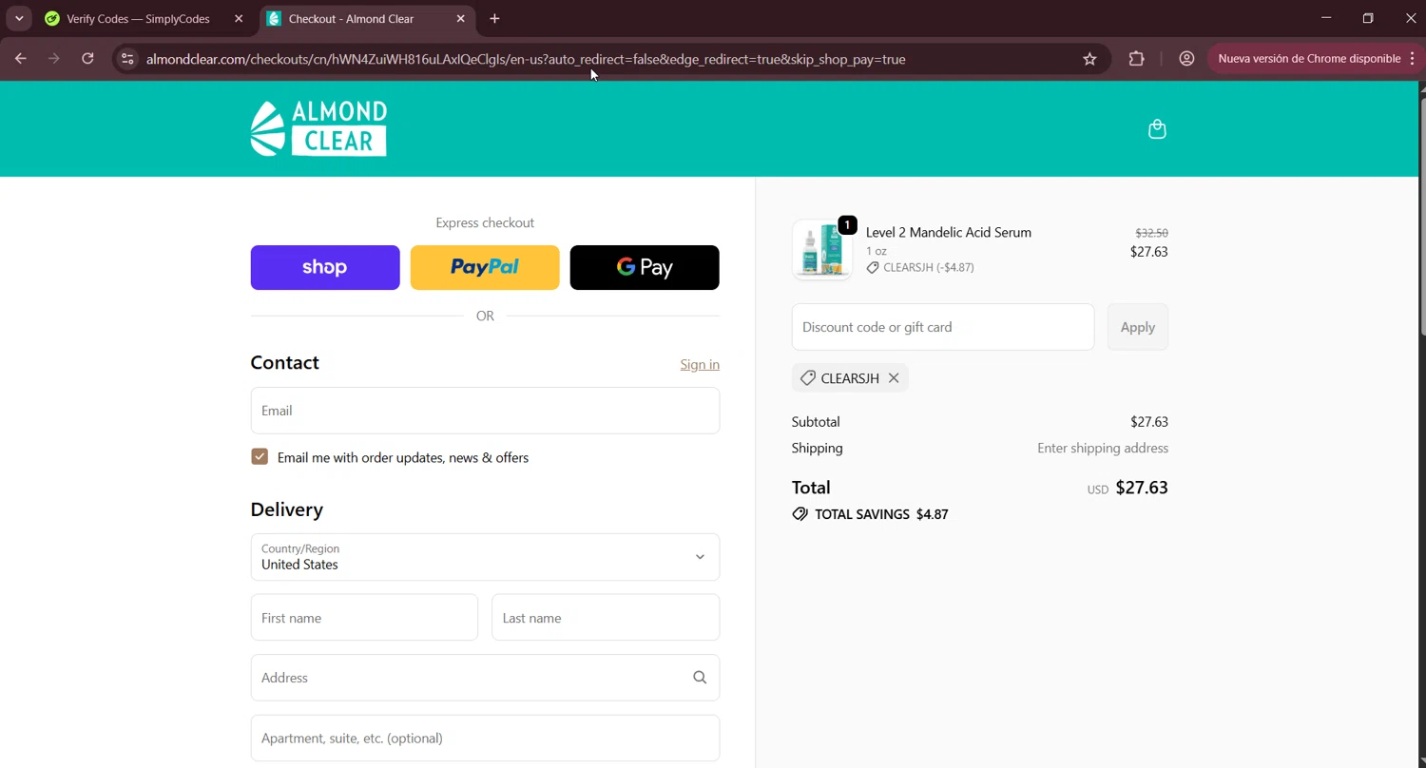Click the address search magnifier icon
Screen dimensions: 1426x768
pos(700,678)
